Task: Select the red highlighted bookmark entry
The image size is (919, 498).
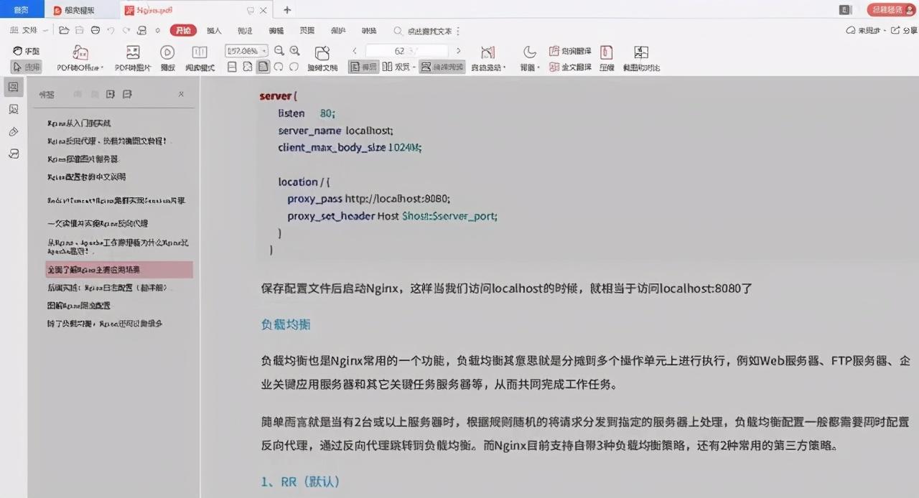Action: pos(119,270)
